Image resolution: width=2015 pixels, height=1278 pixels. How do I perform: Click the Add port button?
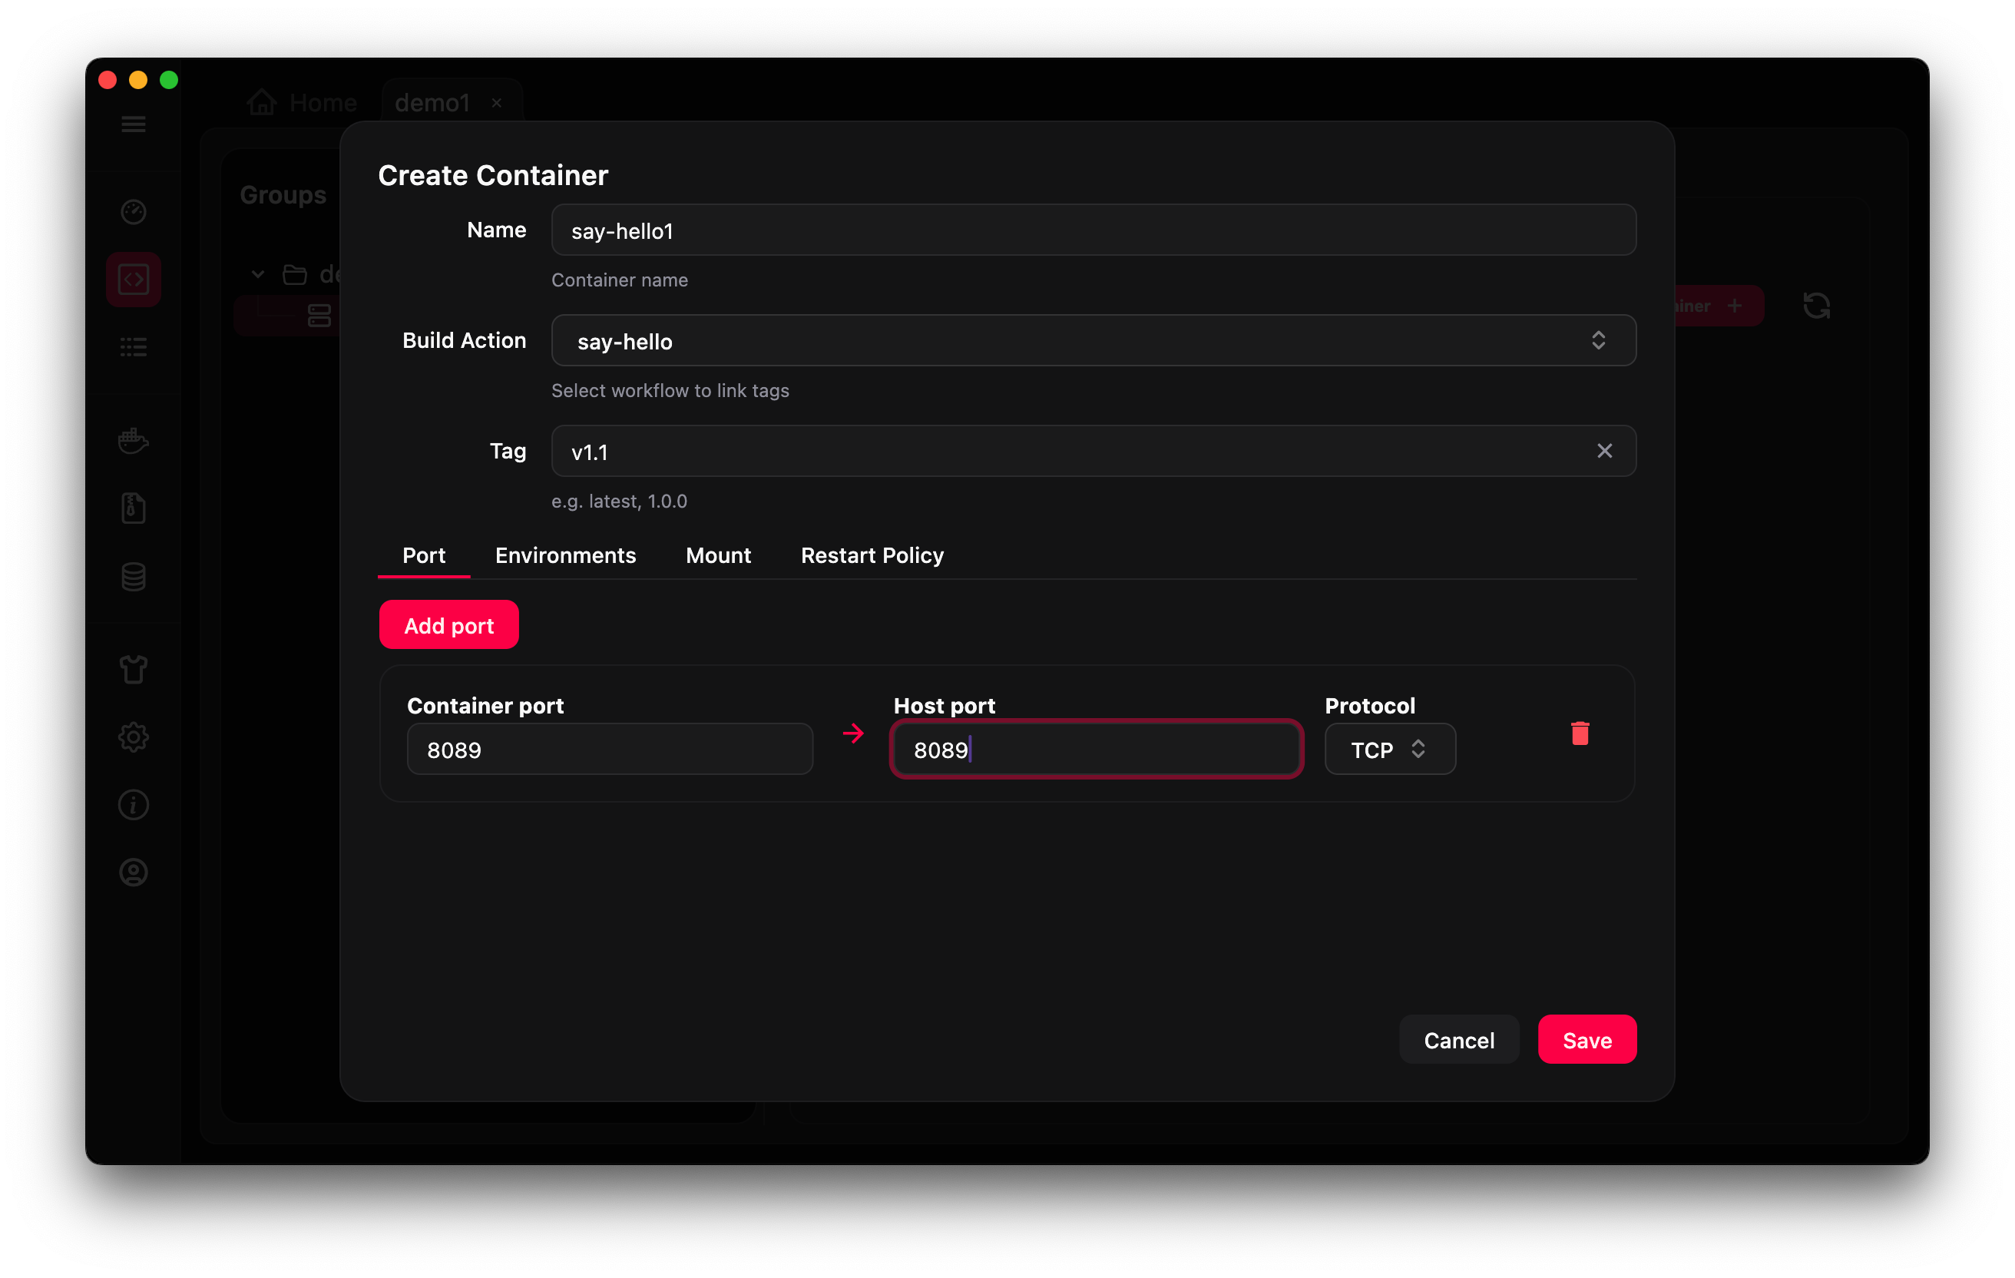pyautogui.click(x=448, y=624)
